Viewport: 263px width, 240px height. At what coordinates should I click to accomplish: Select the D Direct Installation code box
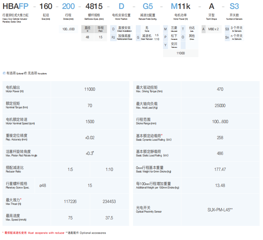click(113, 29)
